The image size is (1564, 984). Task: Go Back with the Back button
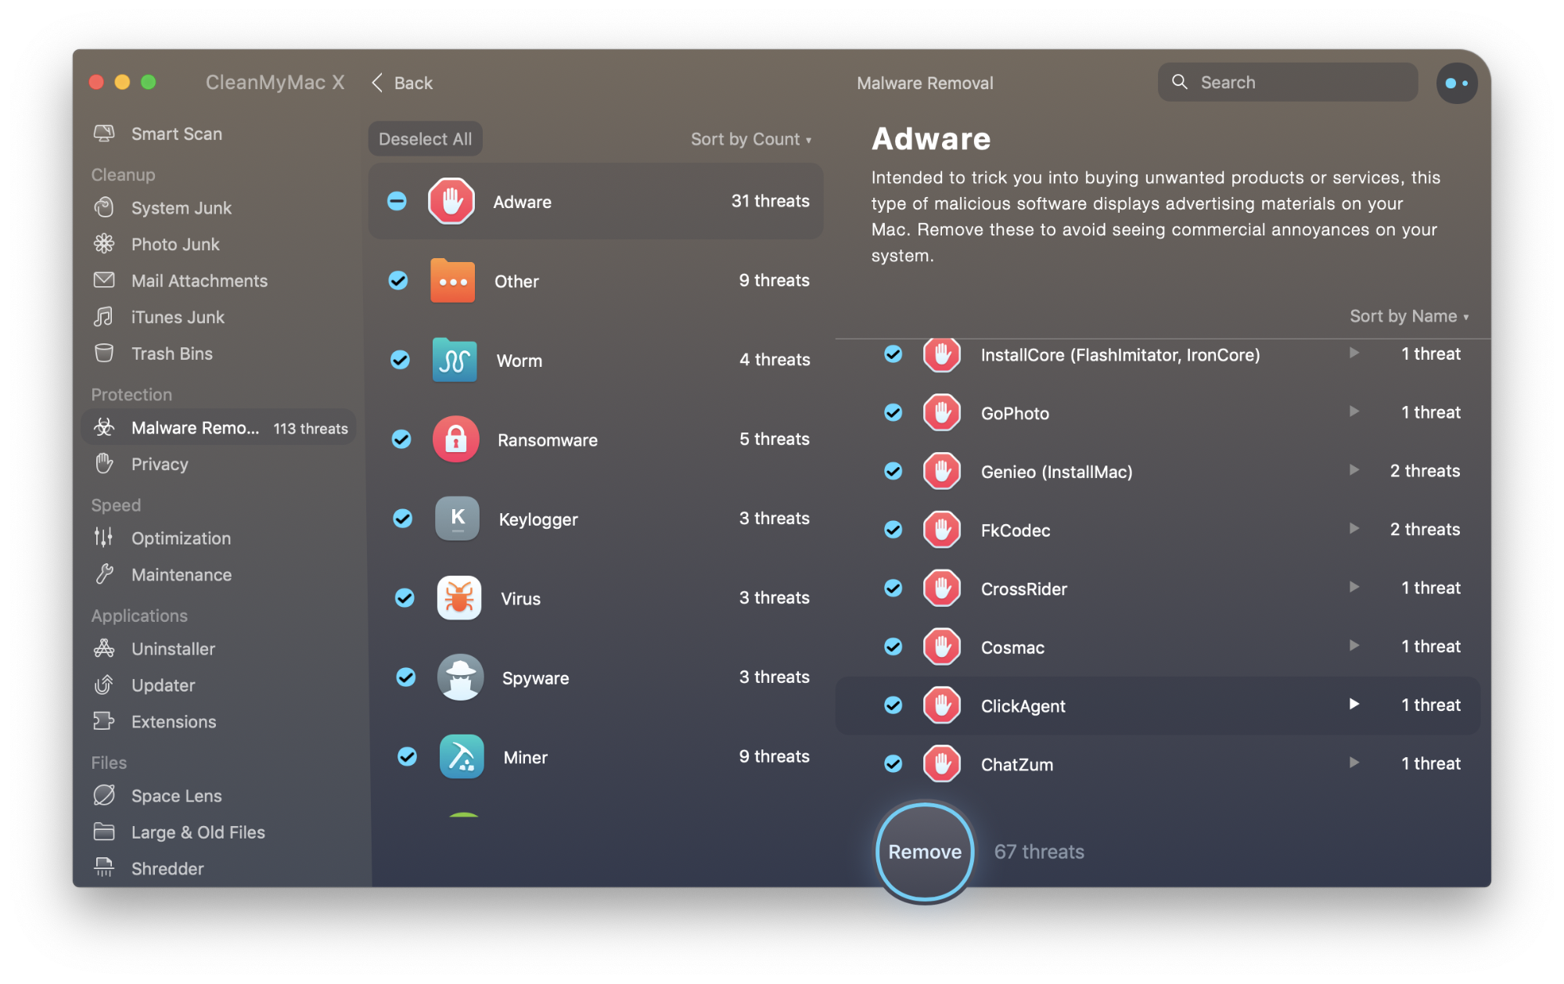402,83
